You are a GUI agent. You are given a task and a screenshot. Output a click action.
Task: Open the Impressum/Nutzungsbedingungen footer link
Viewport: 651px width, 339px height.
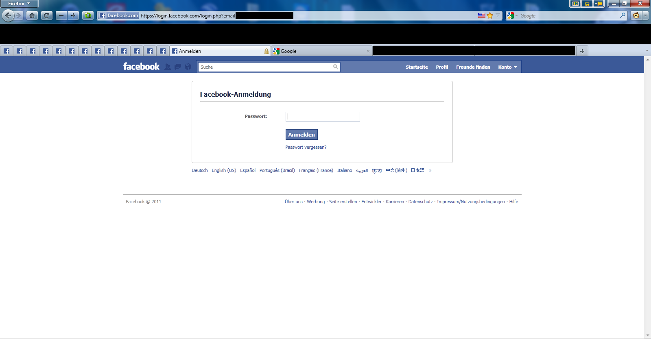471,202
